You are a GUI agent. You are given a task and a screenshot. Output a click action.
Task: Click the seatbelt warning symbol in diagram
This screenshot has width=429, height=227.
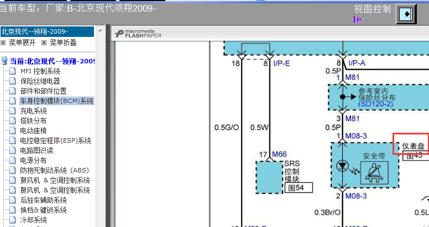(x=374, y=172)
